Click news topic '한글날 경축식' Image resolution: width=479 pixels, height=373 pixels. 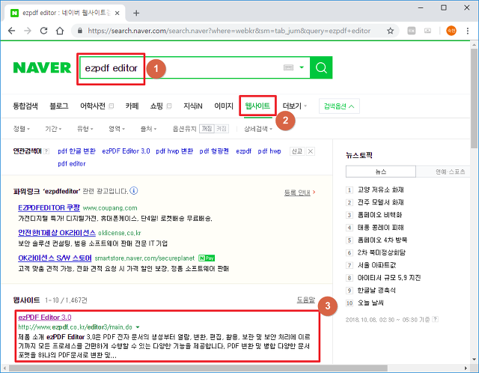click(x=376, y=290)
